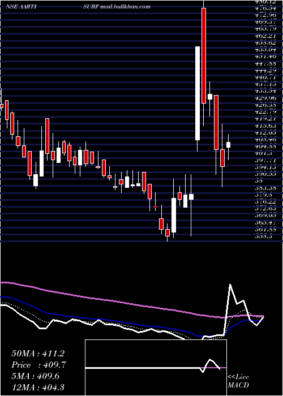
Task: Click the '<<Live MACD' label
Action: pos(238,381)
